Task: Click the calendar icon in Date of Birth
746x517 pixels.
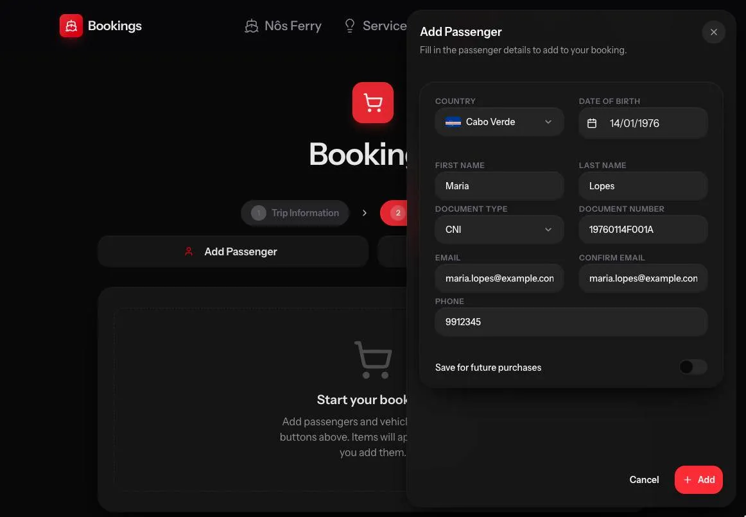Action: (x=592, y=124)
